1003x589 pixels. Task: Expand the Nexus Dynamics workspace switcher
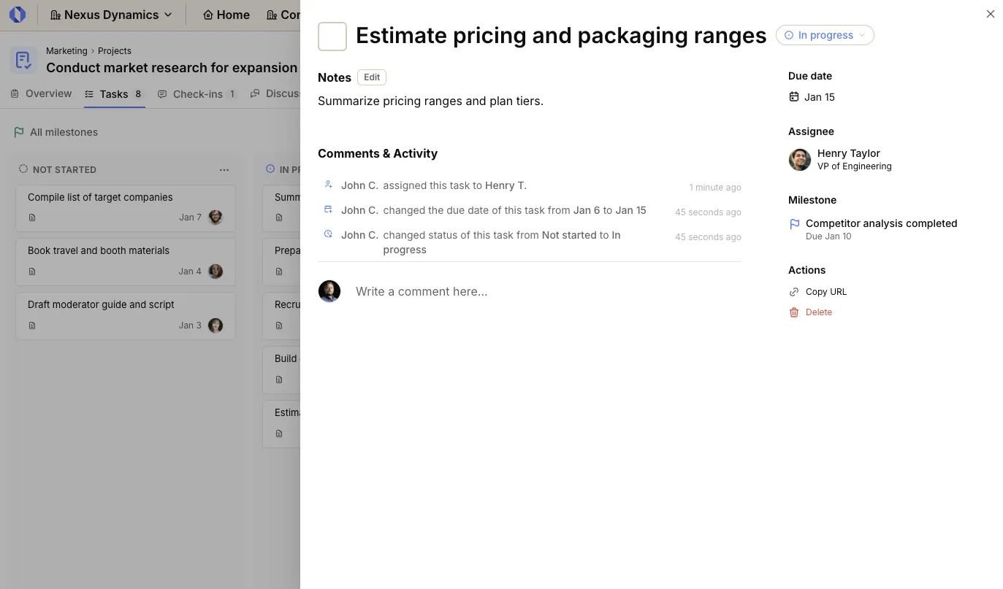pos(111,15)
